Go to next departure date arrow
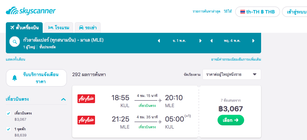The image size is (307, 140). (x=200, y=41)
